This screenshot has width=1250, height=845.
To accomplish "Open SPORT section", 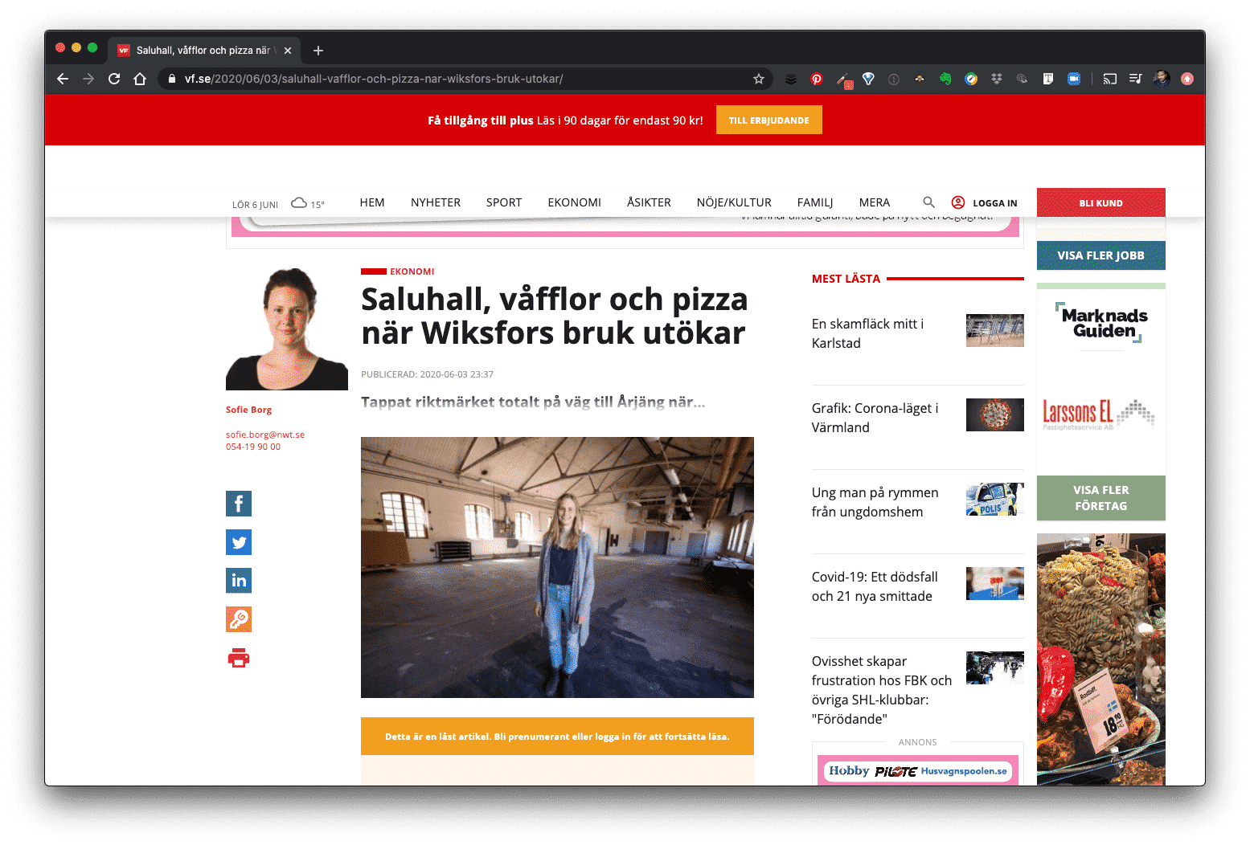I will click(x=504, y=202).
